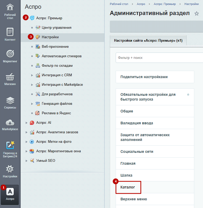
Task: Open Настройки сайта «Аспро: Премьер» (s1) tab
Action: tap(148, 40)
